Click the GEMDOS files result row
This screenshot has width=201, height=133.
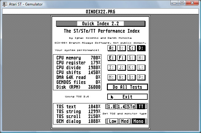tap(78, 82)
